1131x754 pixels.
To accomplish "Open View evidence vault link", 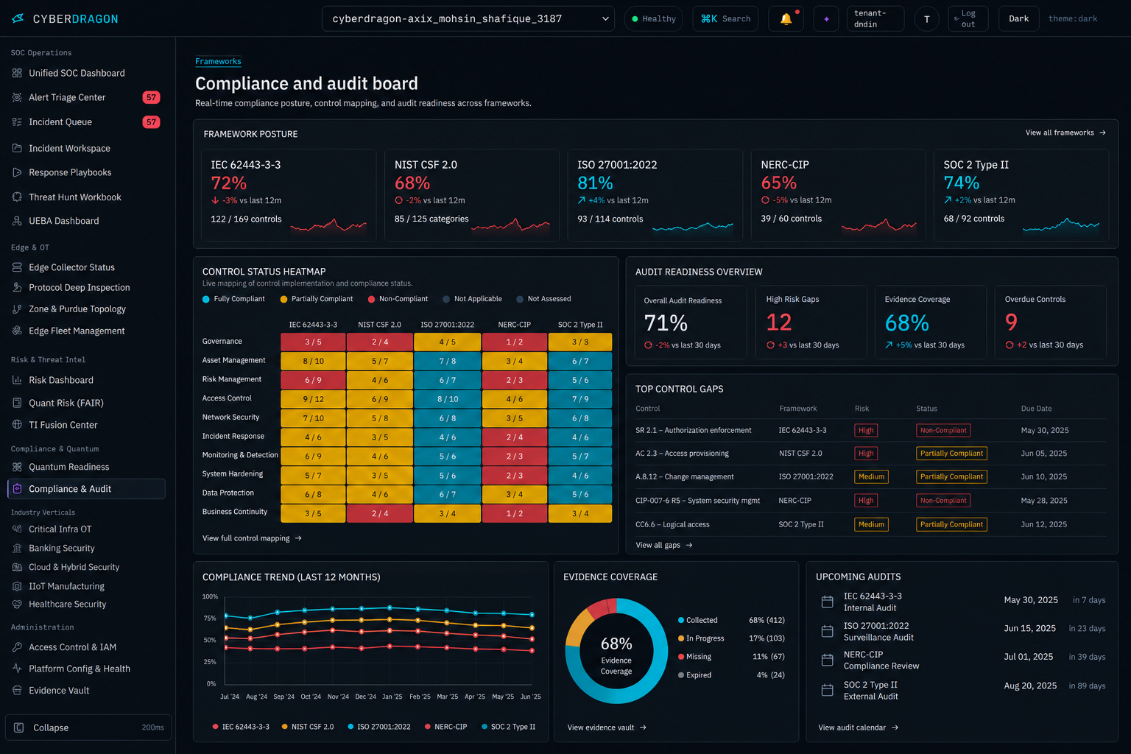I will tap(607, 727).
